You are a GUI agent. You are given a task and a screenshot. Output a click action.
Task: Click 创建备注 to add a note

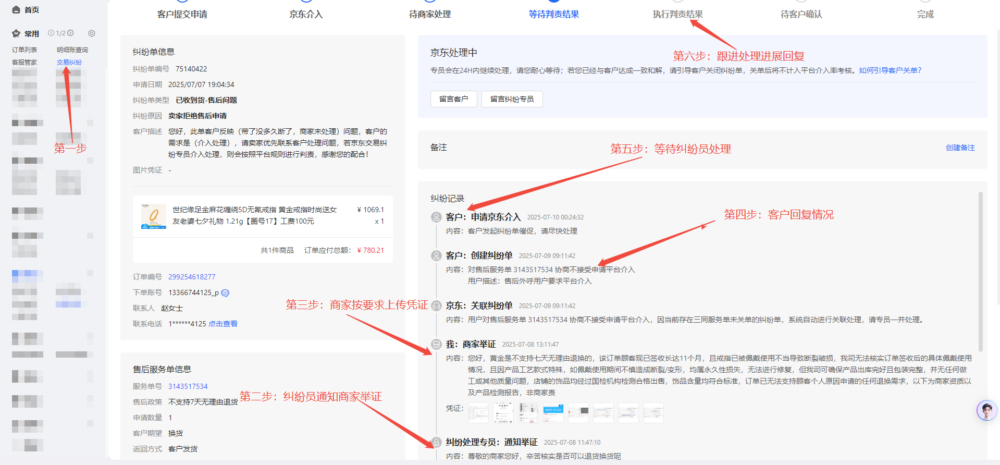[x=960, y=148]
